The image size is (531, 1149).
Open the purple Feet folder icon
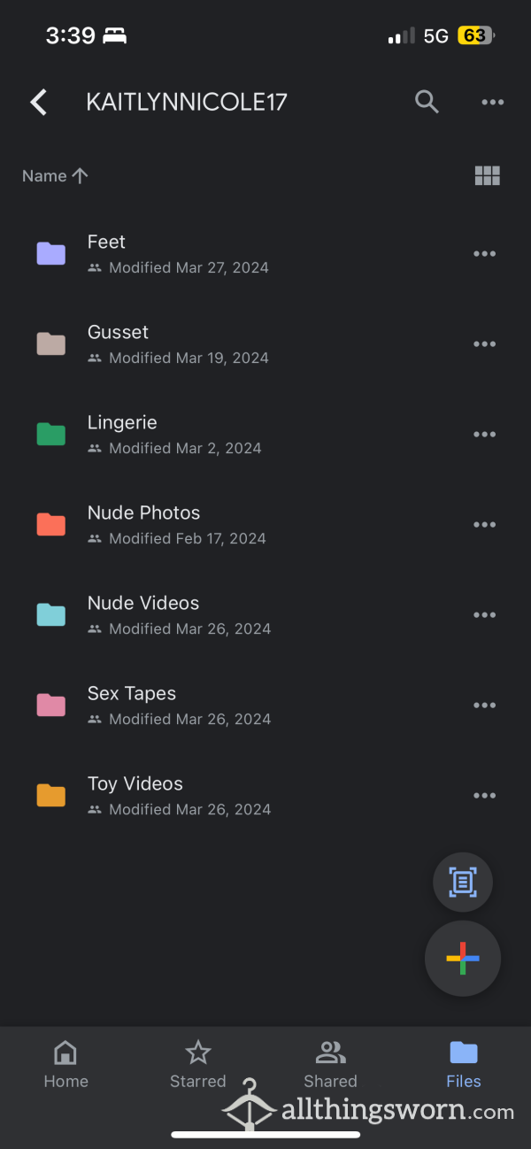tap(50, 254)
